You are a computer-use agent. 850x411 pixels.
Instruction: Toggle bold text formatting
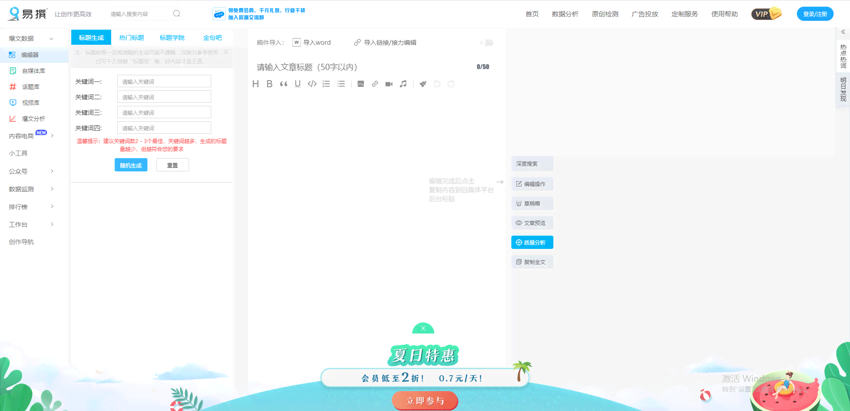pyautogui.click(x=269, y=84)
